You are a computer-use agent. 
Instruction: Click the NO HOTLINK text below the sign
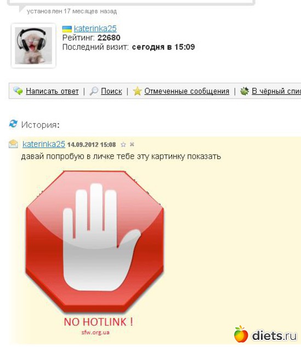tap(99, 322)
